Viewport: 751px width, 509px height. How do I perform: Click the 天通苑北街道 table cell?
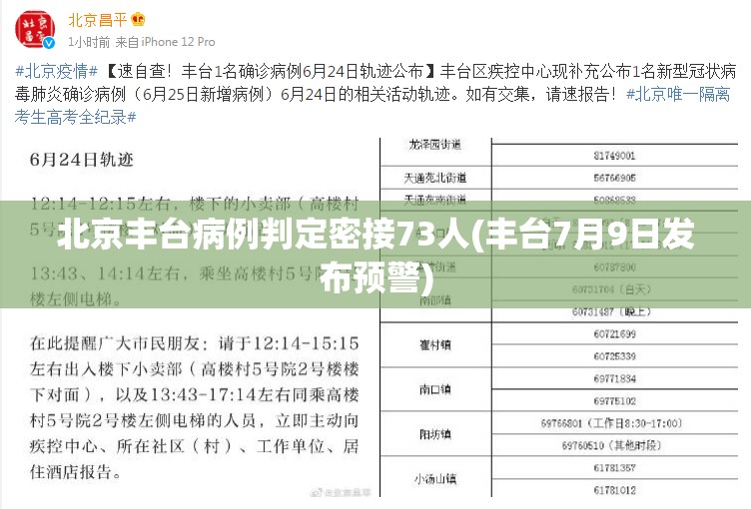[434, 178]
